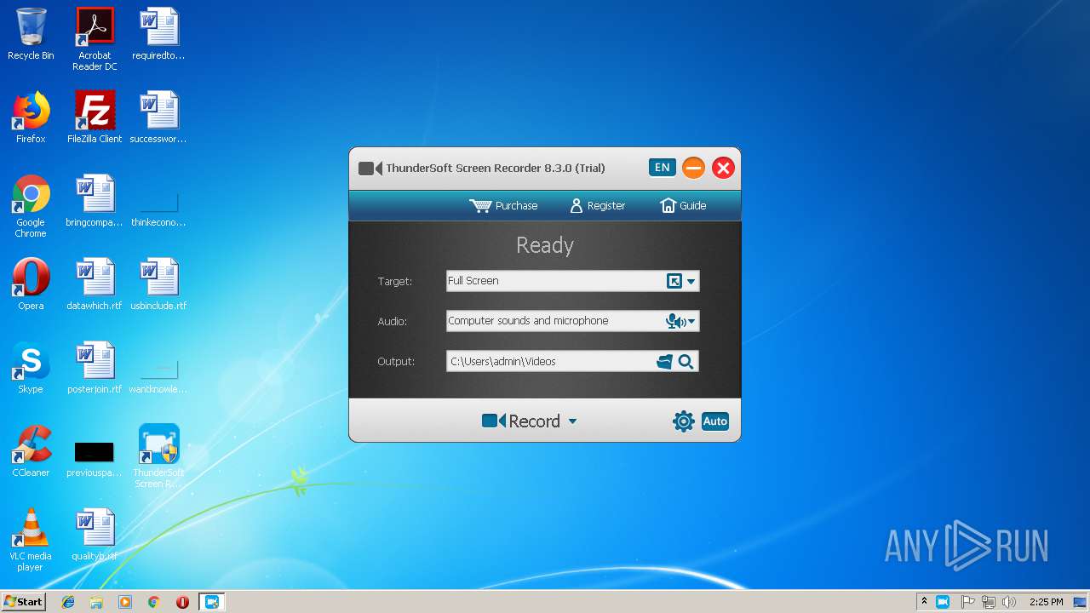Browse for output folder icon
Screen dimensions: 1090x613
click(665, 362)
